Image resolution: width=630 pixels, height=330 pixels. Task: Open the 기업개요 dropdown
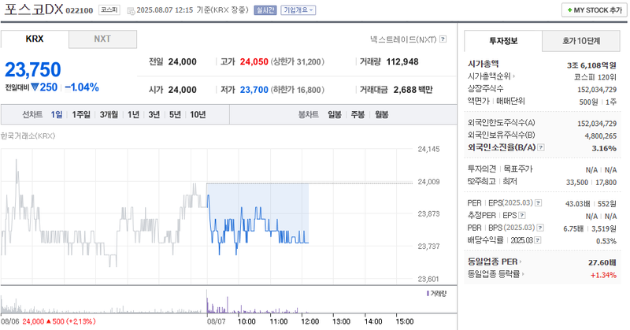[298, 10]
